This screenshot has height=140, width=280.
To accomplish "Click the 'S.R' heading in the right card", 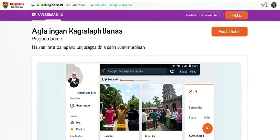I will click(193, 92).
